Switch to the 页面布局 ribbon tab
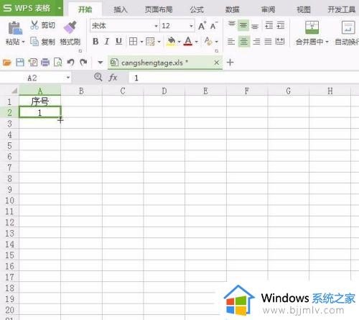 159,9
